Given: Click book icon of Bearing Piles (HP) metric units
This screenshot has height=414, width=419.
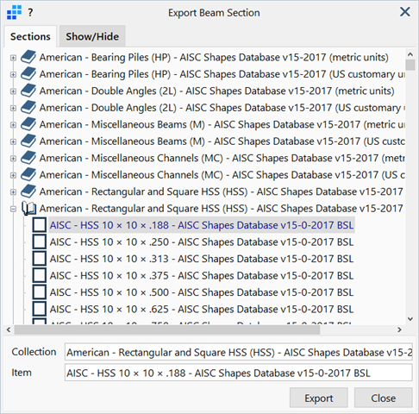Looking at the screenshot, I should [28, 57].
